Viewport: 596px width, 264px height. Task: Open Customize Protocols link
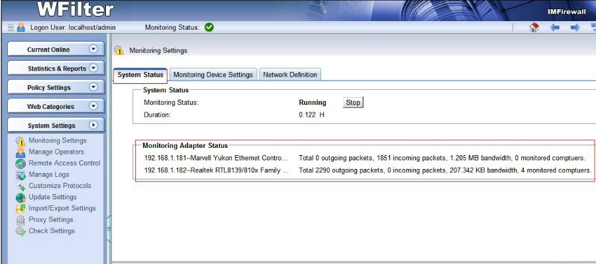[60, 185]
